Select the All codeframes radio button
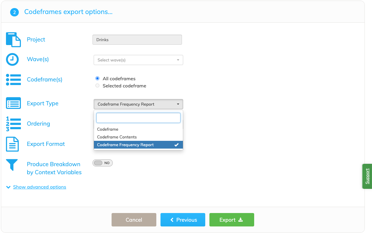Viewport: 372px width, 236px height. point(97,78)
